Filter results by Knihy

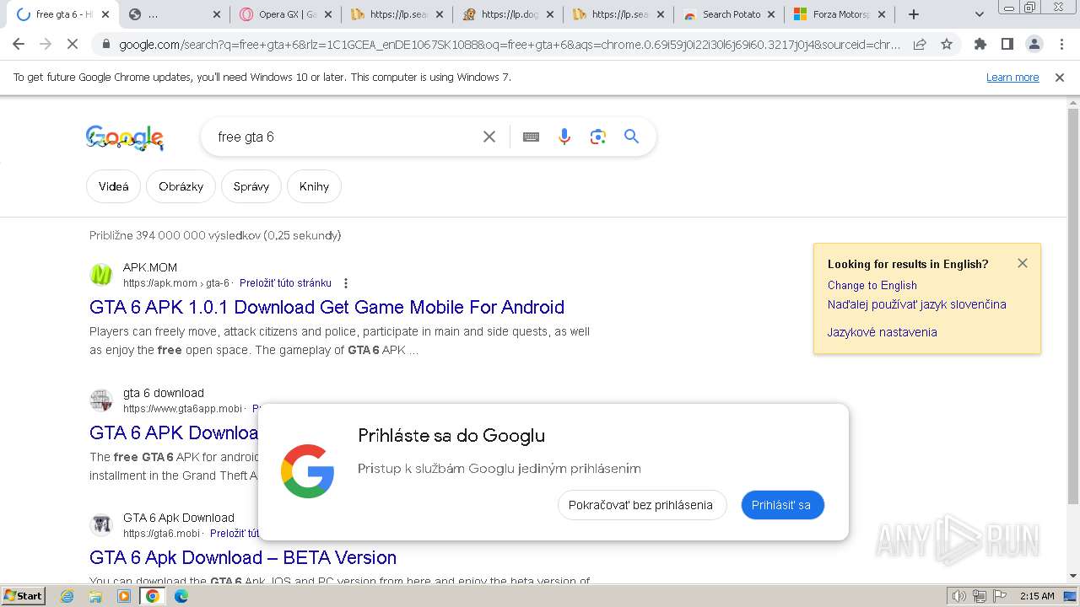314,186
